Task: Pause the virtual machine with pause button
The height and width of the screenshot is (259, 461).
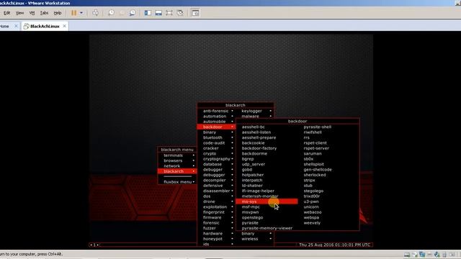Action: pos(73,13)
